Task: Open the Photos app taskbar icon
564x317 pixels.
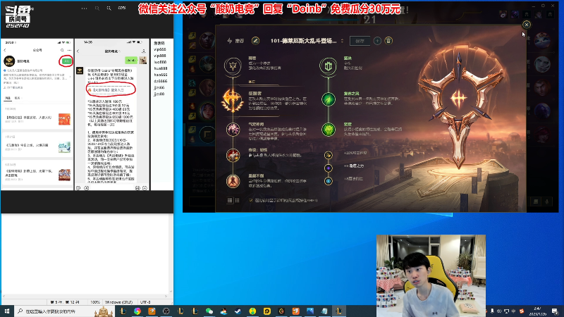Action: point(310,311)
